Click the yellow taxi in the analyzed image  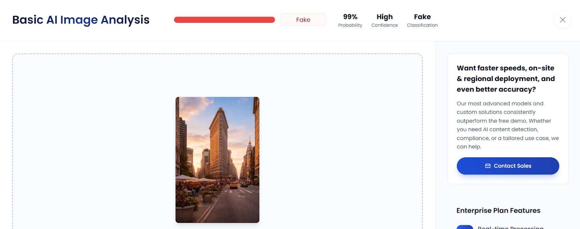coord(234,185)
